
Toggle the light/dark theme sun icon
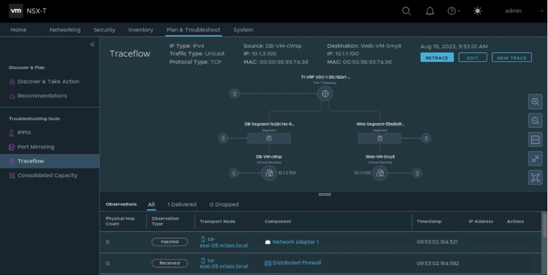478,11
